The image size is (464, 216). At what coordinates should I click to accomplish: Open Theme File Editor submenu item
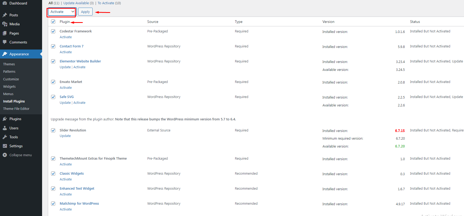[16, 109]
